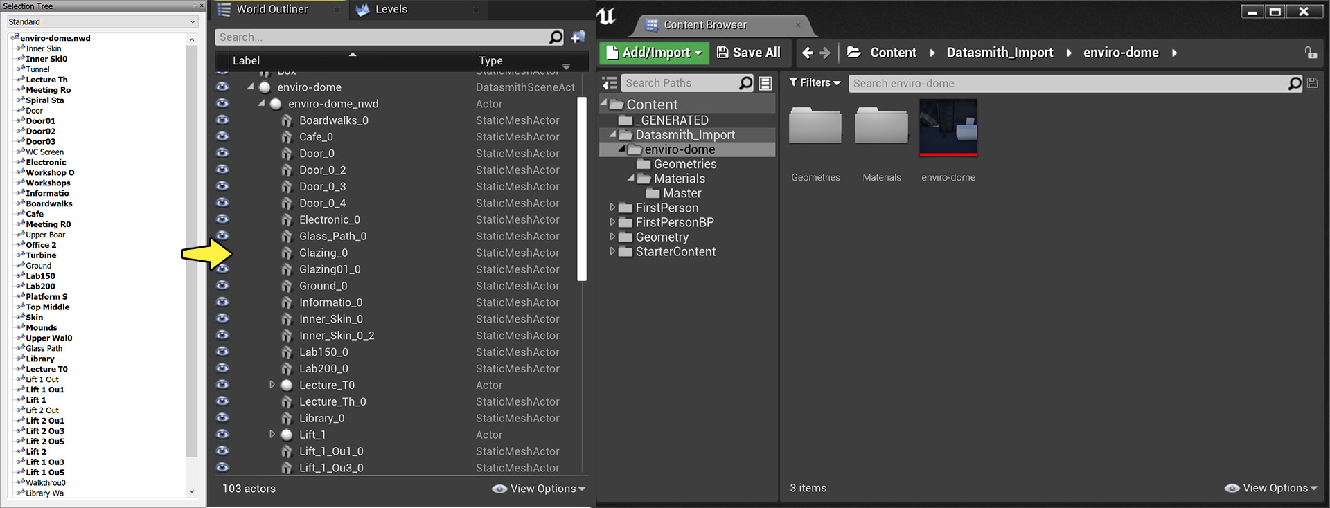Select Turbine in Selection Tree
1330x508 pixels.
[41, 255]
